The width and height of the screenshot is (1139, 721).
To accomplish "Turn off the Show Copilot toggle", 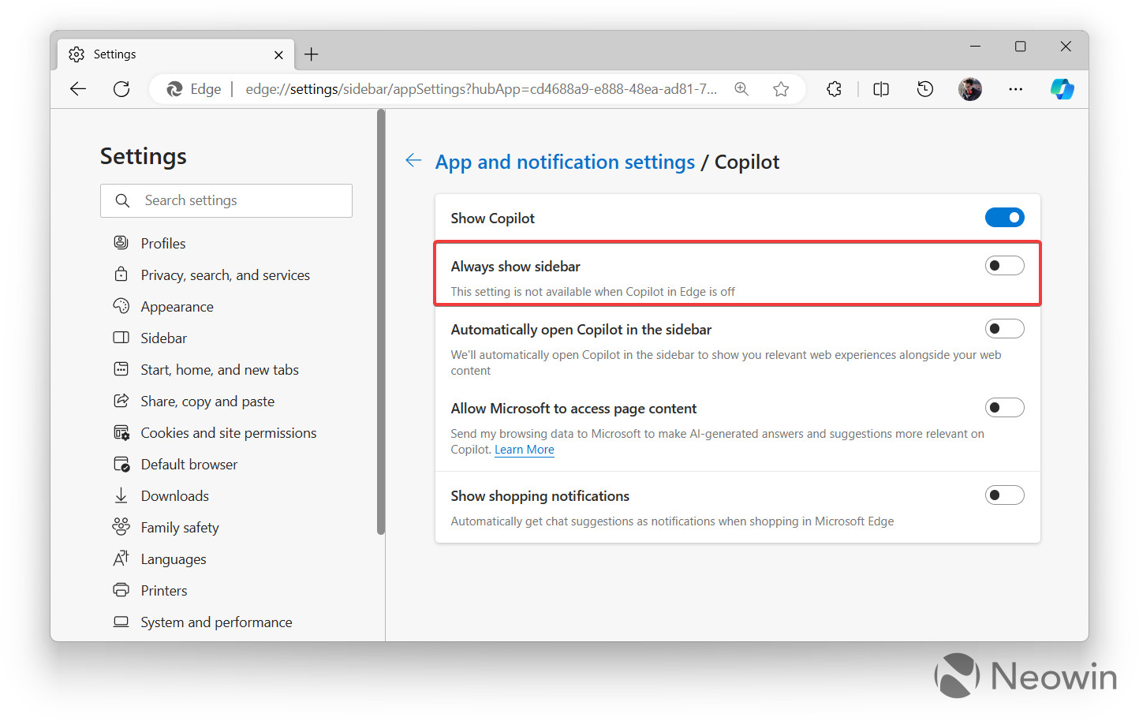I will 1004,218.
